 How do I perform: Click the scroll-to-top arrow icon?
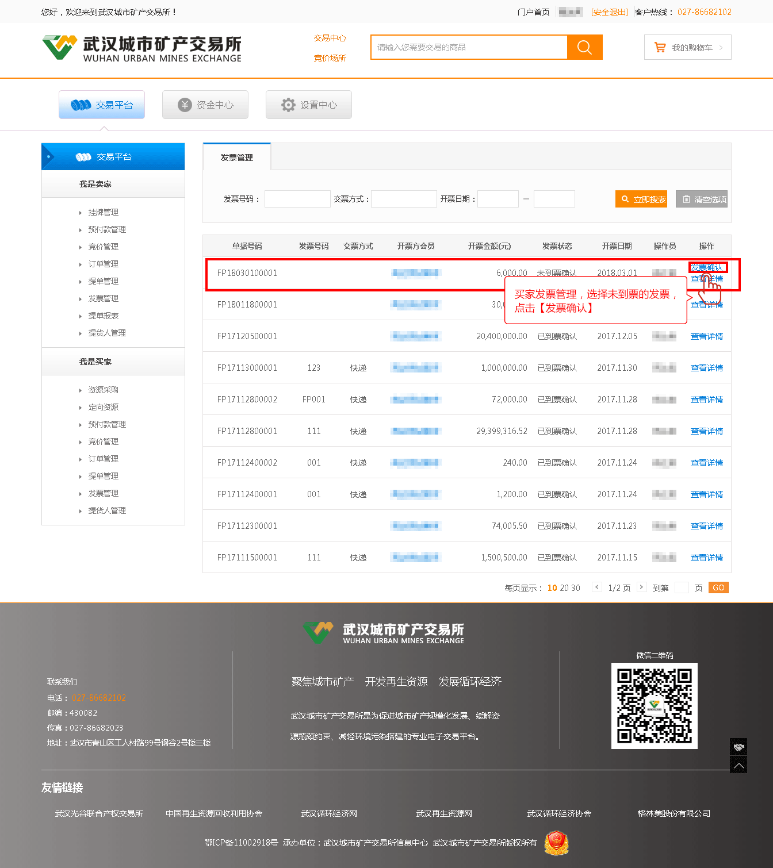pyautogui.click(x=738, y=765)
